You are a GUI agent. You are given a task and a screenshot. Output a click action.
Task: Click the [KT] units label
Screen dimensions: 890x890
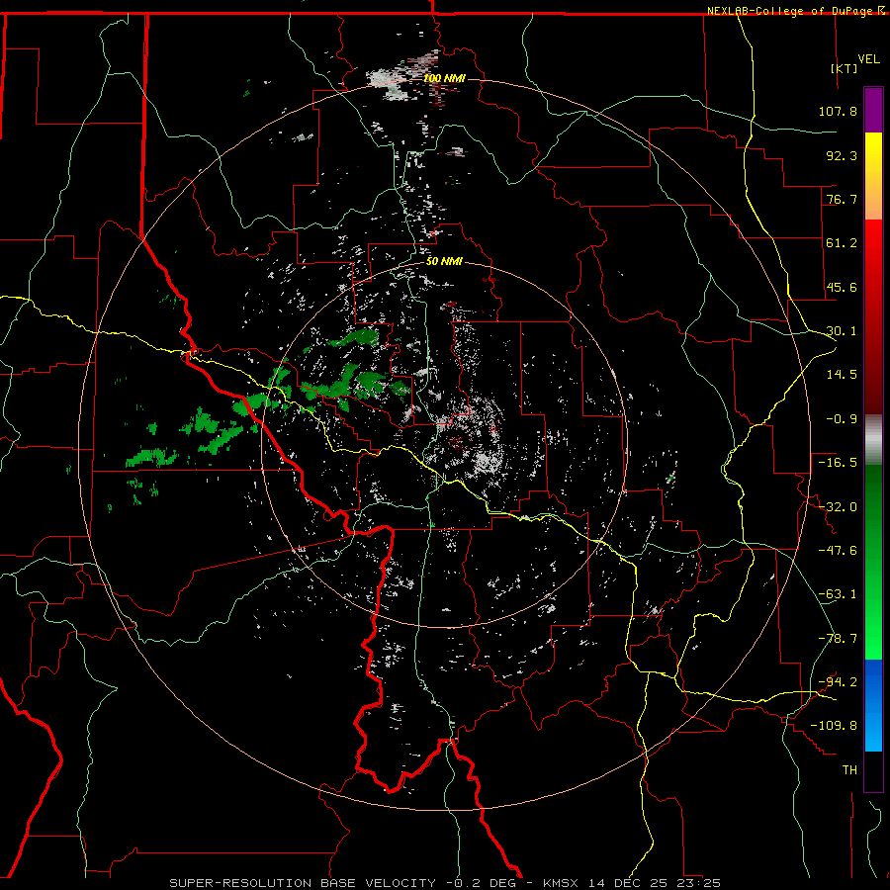pos(845,68)
